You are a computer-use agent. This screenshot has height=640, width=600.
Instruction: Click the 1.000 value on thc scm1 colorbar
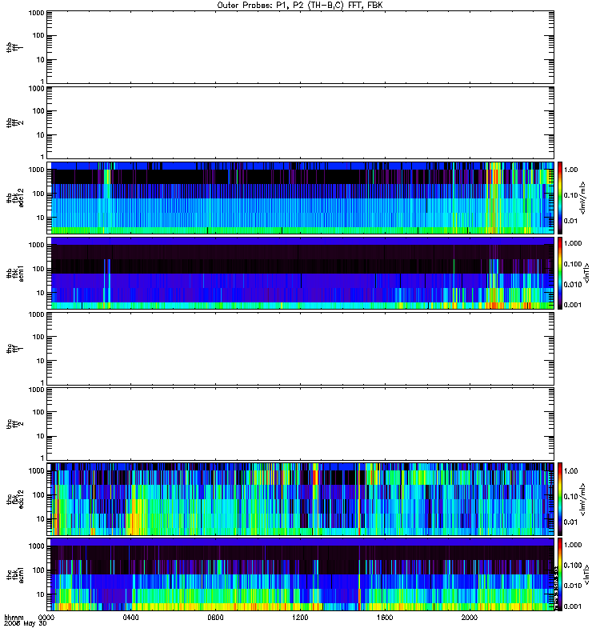click(x=573, y=545)
